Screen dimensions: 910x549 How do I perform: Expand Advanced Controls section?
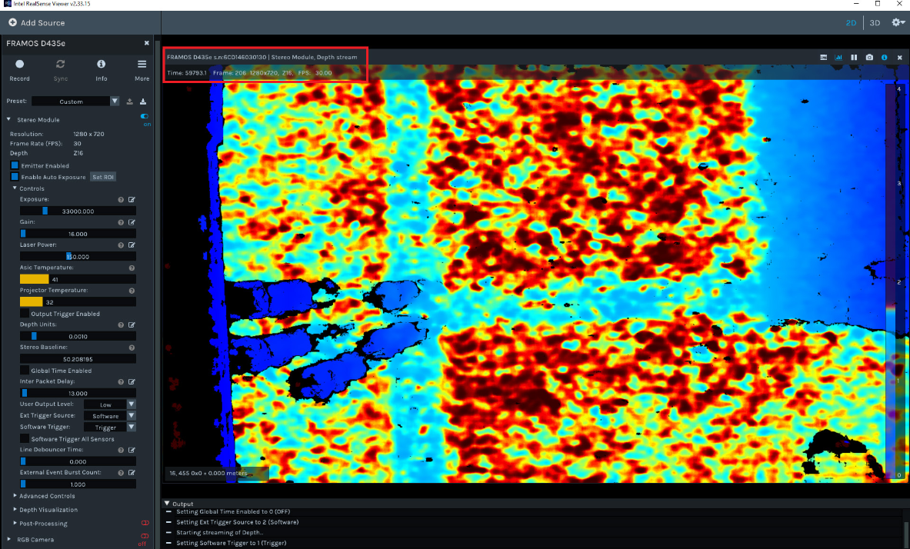click(x=15, y=496)
